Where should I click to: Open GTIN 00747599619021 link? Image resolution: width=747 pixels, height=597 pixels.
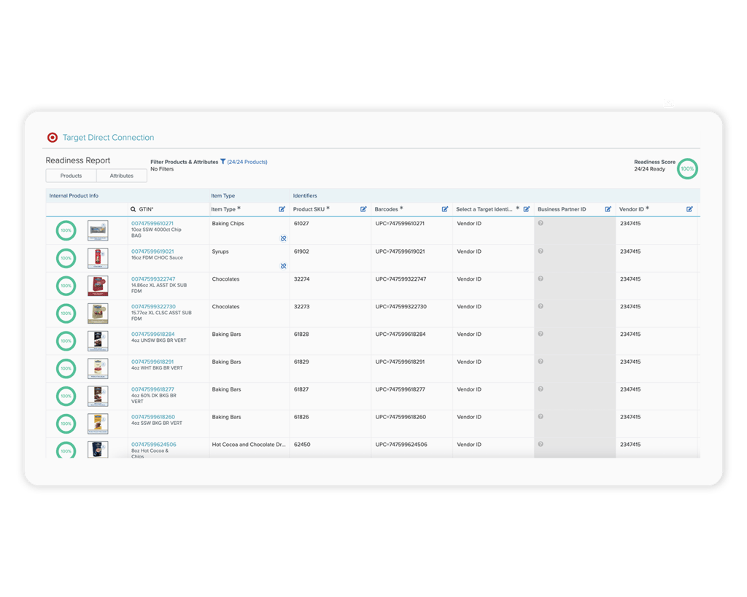pos(152,251)
